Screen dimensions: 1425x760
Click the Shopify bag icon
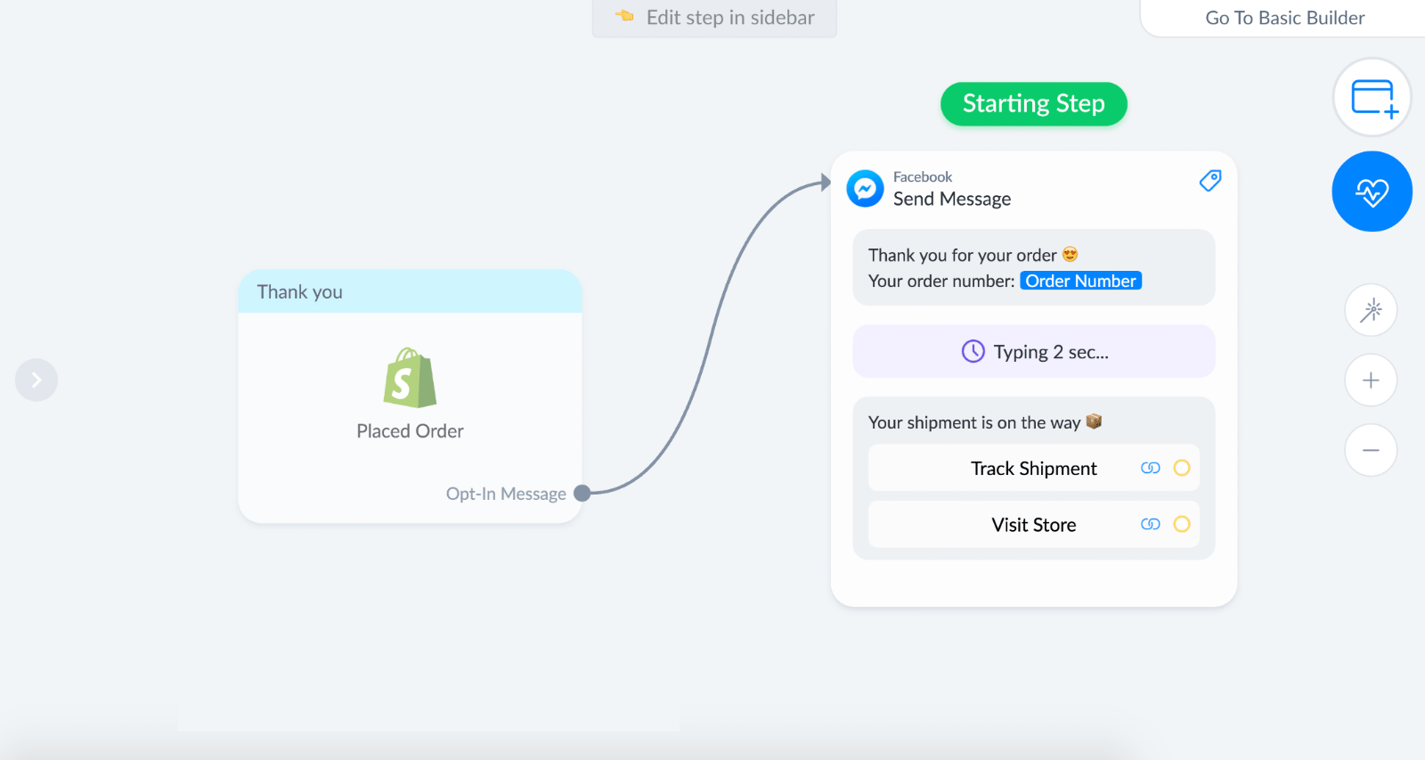point(410,378)
